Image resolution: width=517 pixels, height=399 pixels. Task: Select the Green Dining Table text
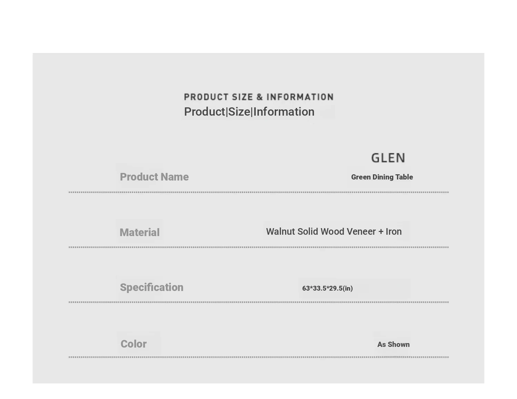[x=382, y=177]
